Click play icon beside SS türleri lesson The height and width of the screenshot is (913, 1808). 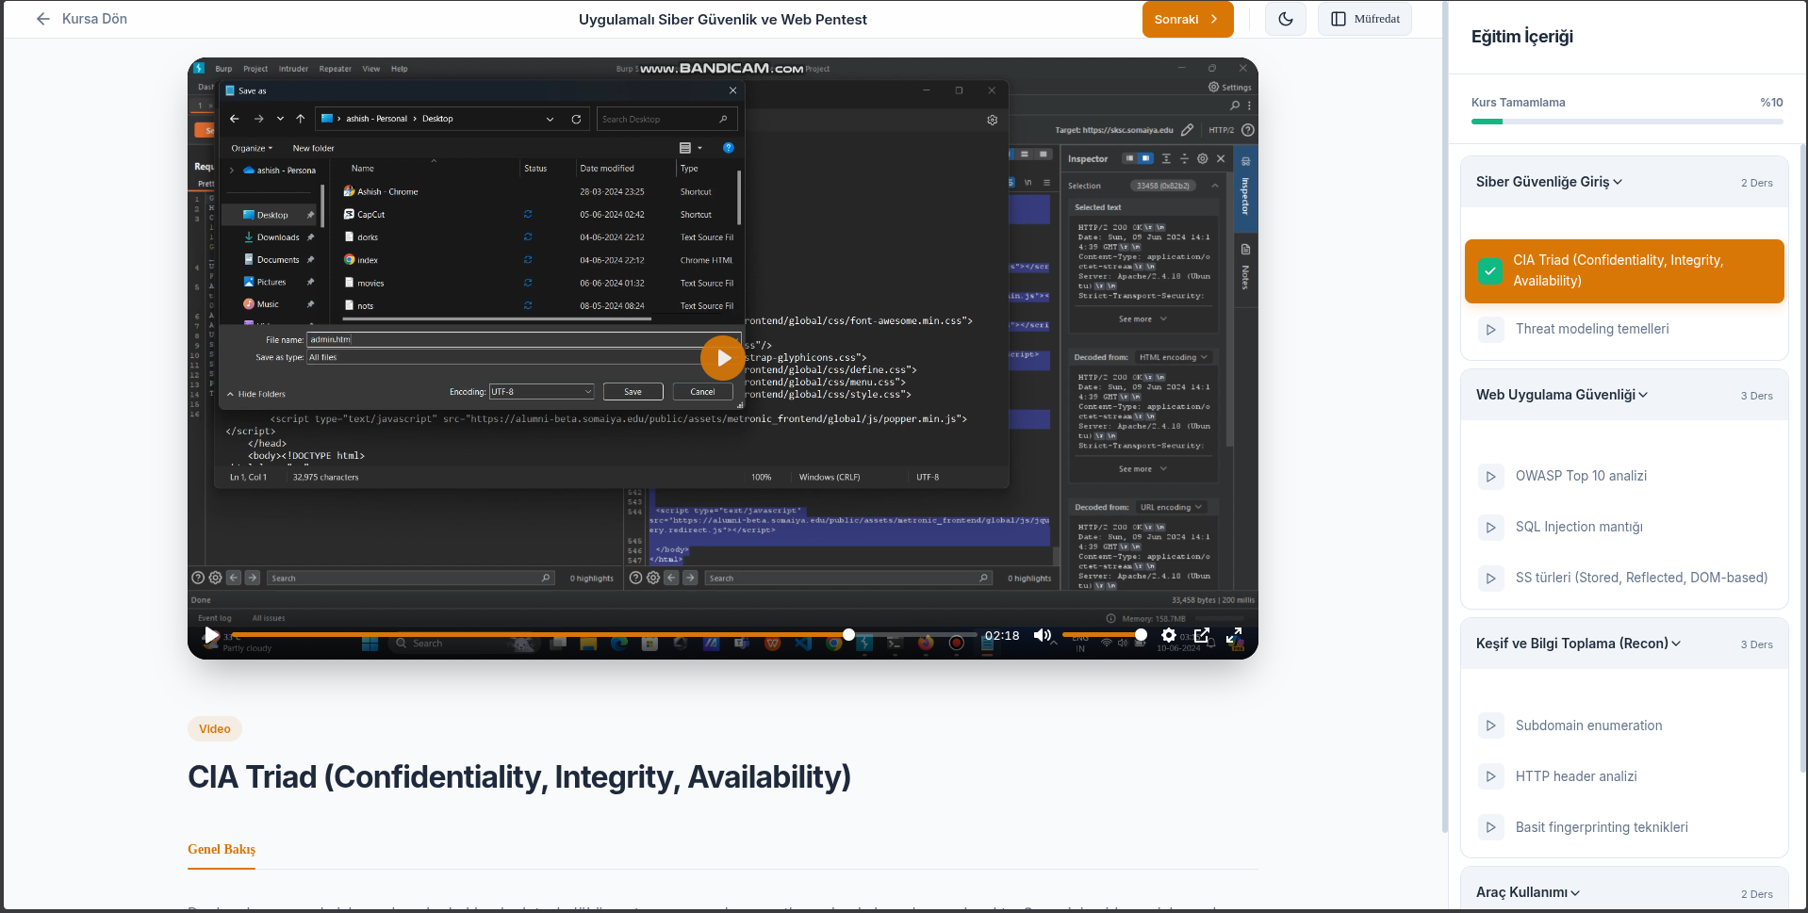[1490, 579]
